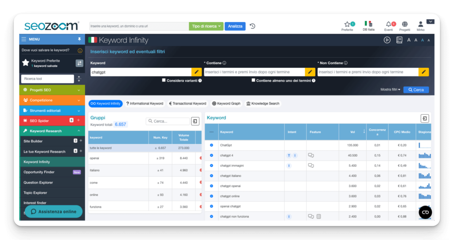Focus the Gruppi Cerca search box
Screen dimensions: 454x240
pyautogui.click(x=168, y=121)
